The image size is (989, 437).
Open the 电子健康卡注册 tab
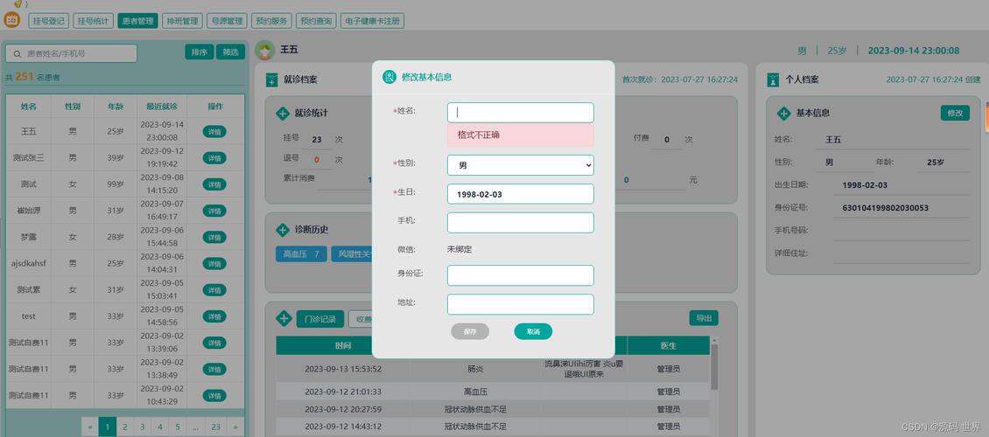(x=372, y=21)
